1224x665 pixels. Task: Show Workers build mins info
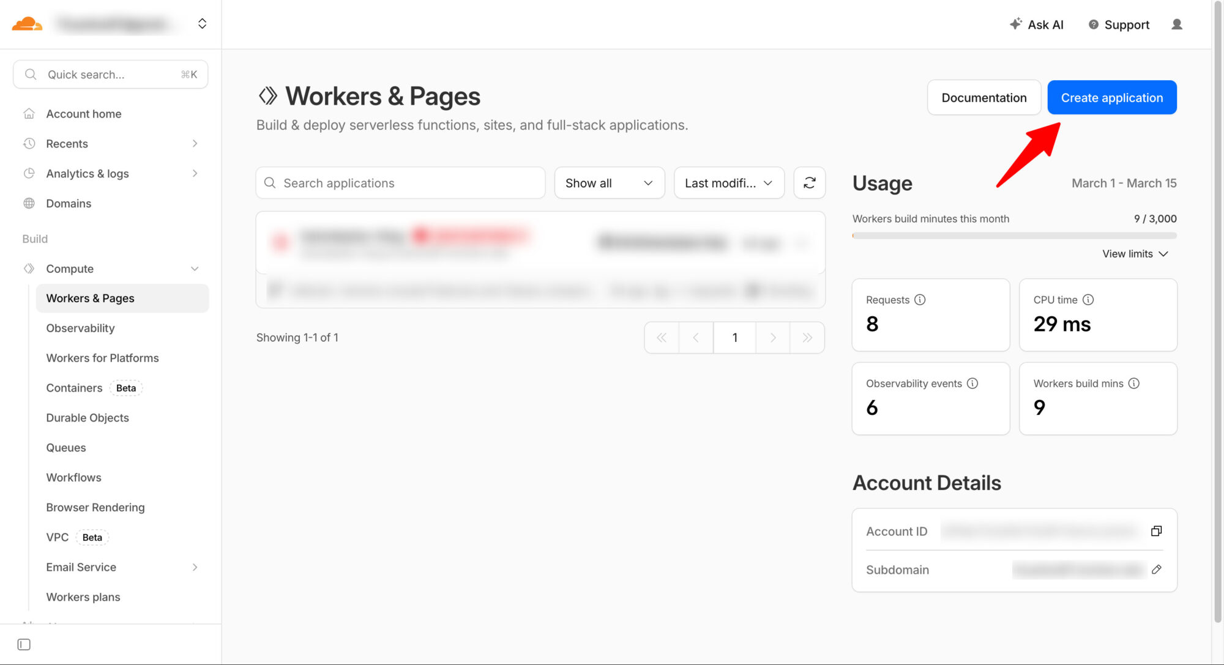point(1134,384)
